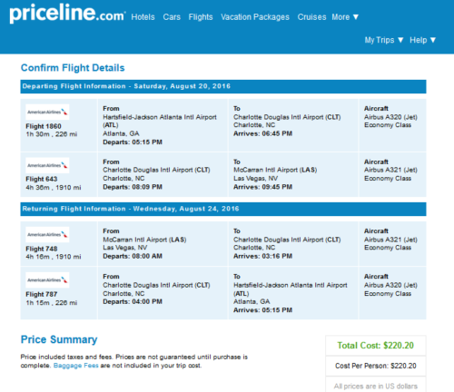Click the Departing Flight Information header bar

tap(223, 86)
